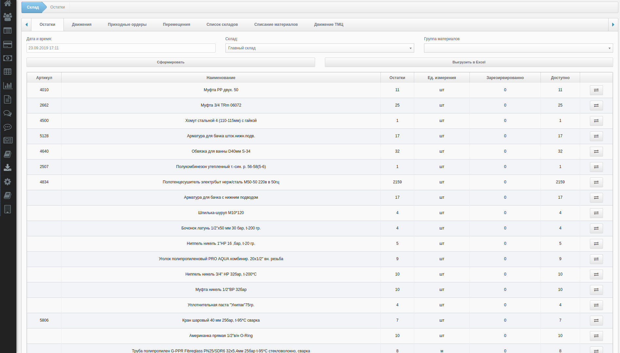620x353 pixels.
Task: Click the download icon in sidebar
Action: (x=8, y=168)
